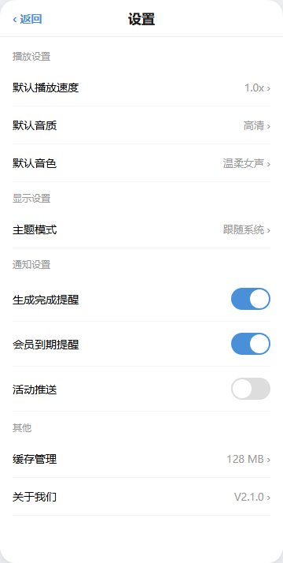Select the 默认音色 row label
This screenshot has height=563, width=283.
coord(35,164)
